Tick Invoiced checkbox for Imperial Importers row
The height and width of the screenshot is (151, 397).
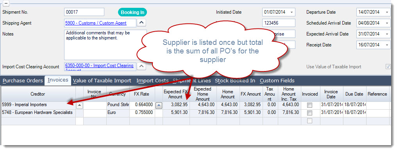pyautogui.click(x=309, y=105)
